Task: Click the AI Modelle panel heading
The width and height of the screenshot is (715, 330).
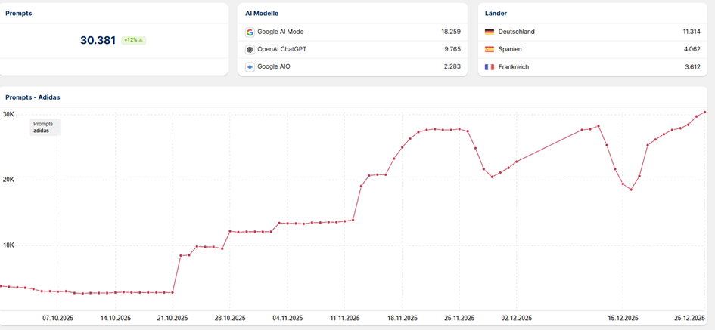Action: point(262,14)
